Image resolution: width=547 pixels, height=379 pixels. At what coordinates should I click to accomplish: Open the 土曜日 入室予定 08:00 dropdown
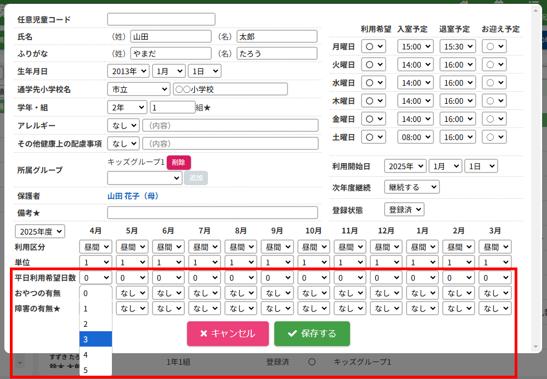click(415, 137)
